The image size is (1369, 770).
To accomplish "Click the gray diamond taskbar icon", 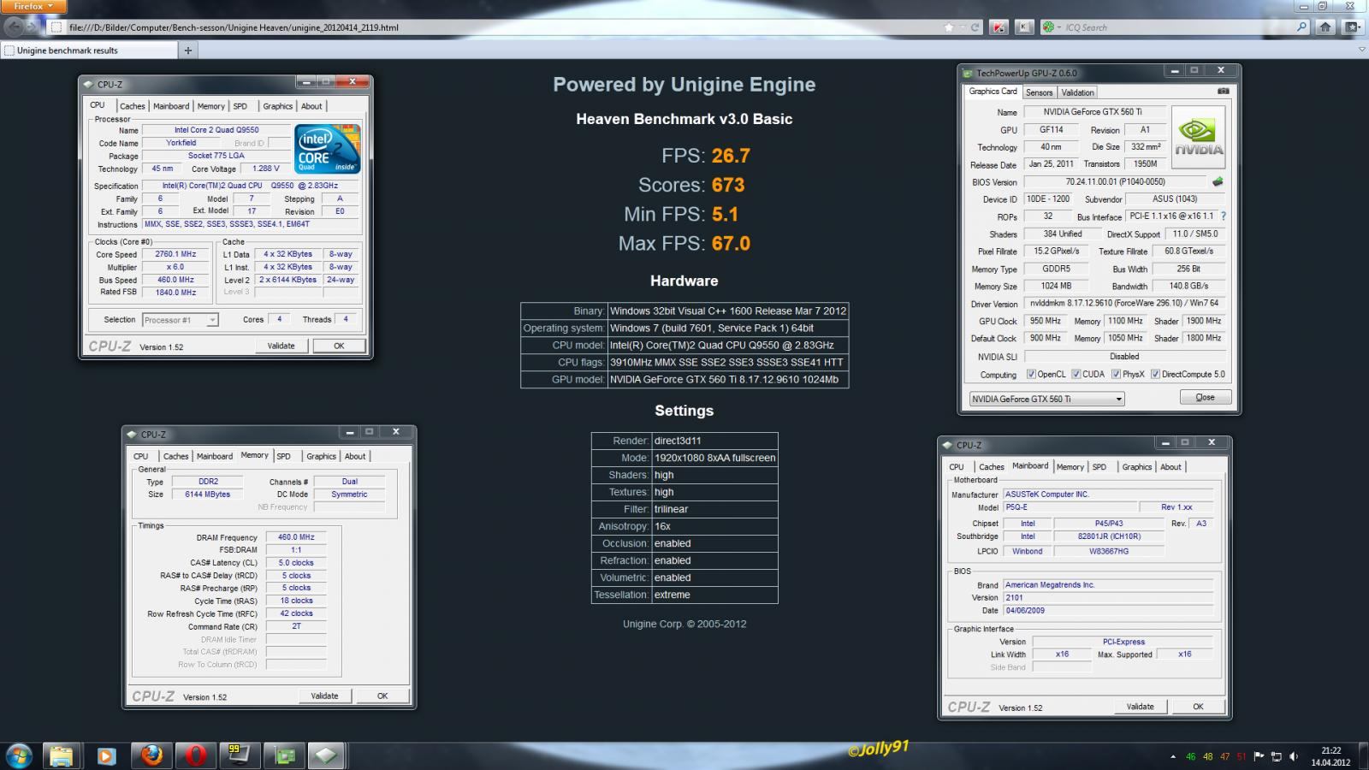I will coord(326,755).
